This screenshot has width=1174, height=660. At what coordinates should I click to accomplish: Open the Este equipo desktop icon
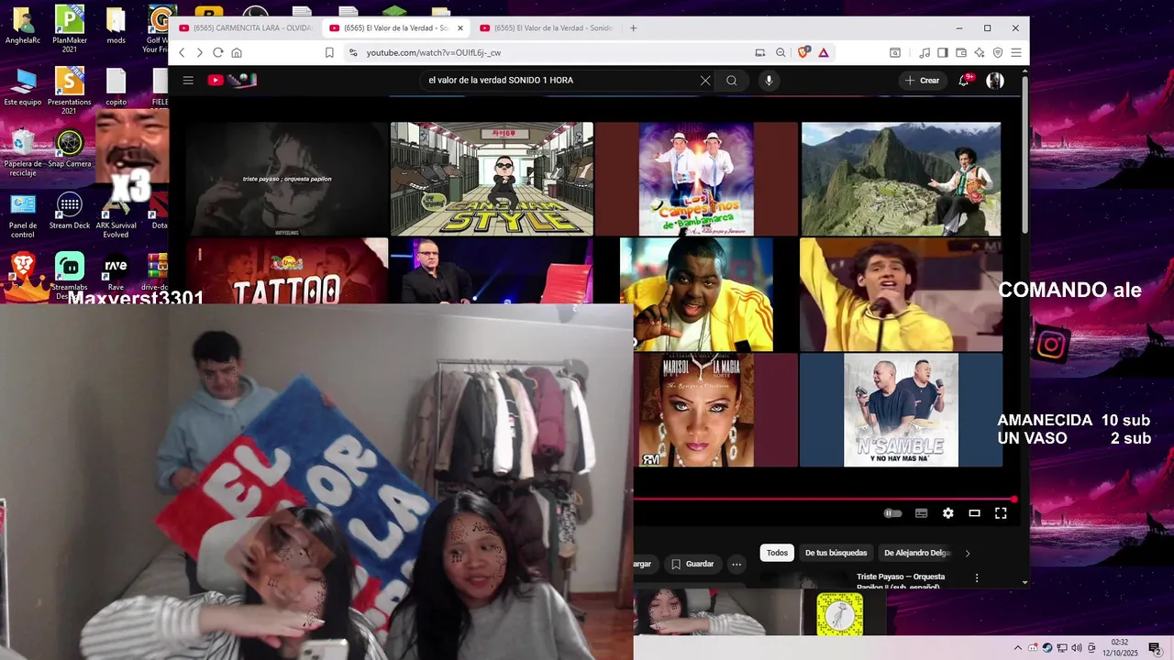[23, 88]
